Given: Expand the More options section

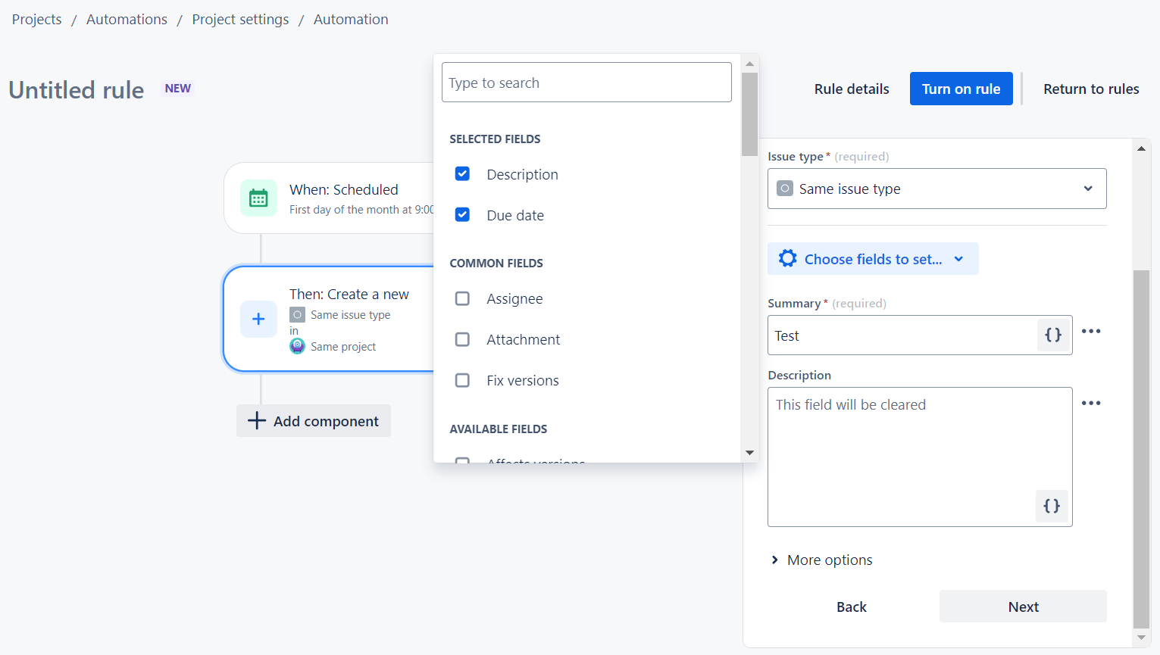Looking at the screenshot, I should 821,560.
